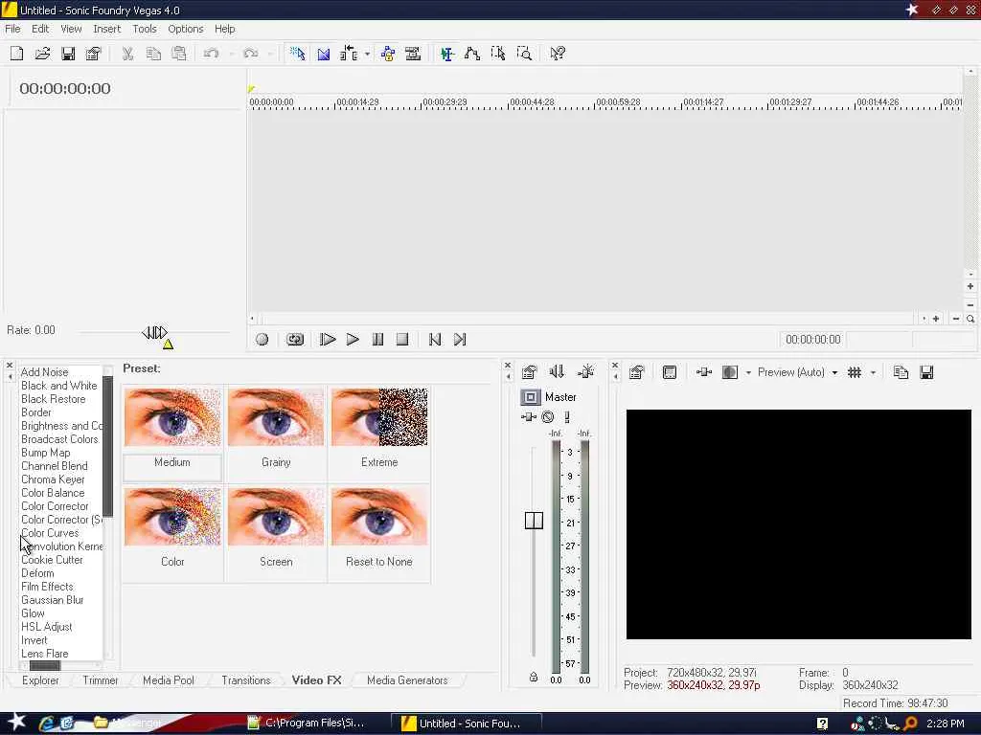Toggle the preview Split Screen View button
The height and width of the screenshot is (735, 981).
(729, 372)
